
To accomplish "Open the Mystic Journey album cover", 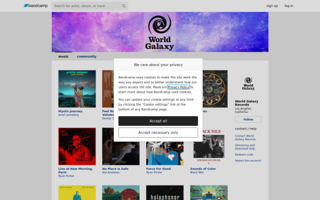I will [77, 89].
